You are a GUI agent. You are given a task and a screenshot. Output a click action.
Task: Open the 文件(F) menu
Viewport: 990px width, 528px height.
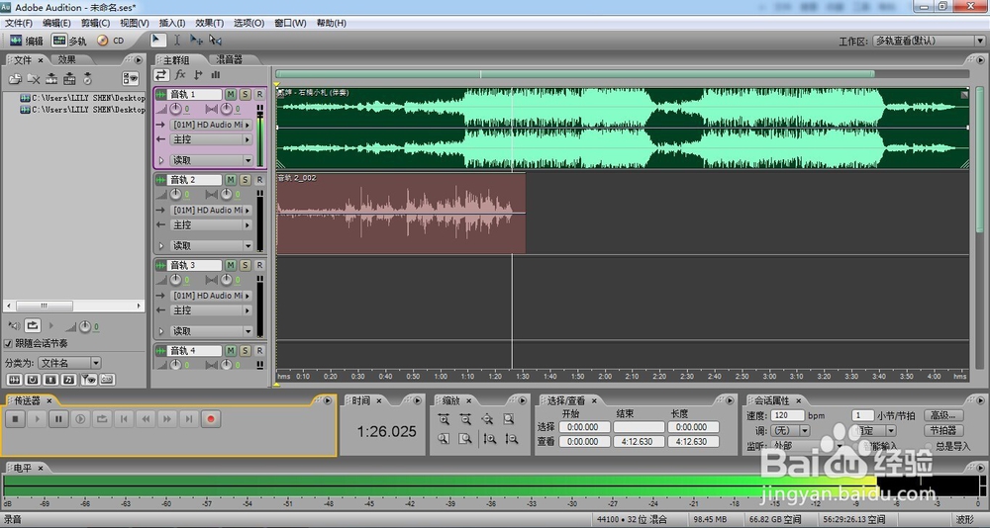[x=19, y=23]
